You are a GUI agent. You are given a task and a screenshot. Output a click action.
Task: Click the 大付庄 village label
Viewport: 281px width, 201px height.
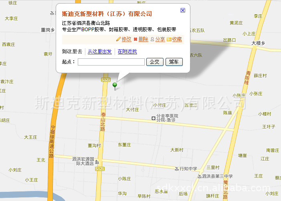132,109
